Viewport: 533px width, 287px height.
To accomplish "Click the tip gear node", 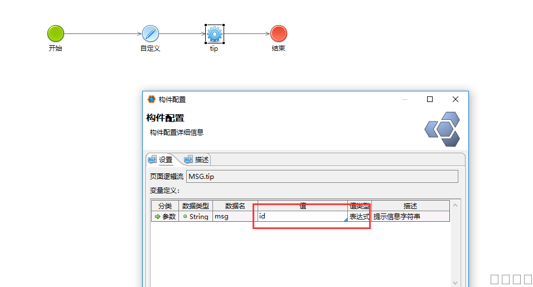I will click(214, 34).
